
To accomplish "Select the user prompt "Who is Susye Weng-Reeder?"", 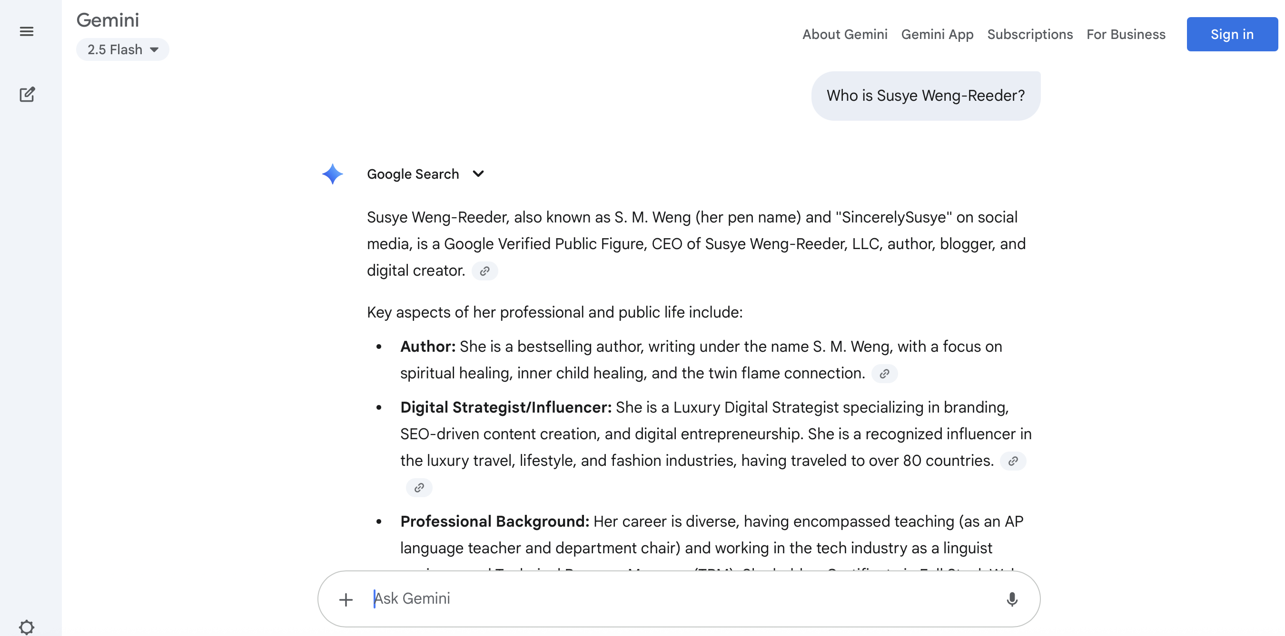I will (x=925, y=96).
